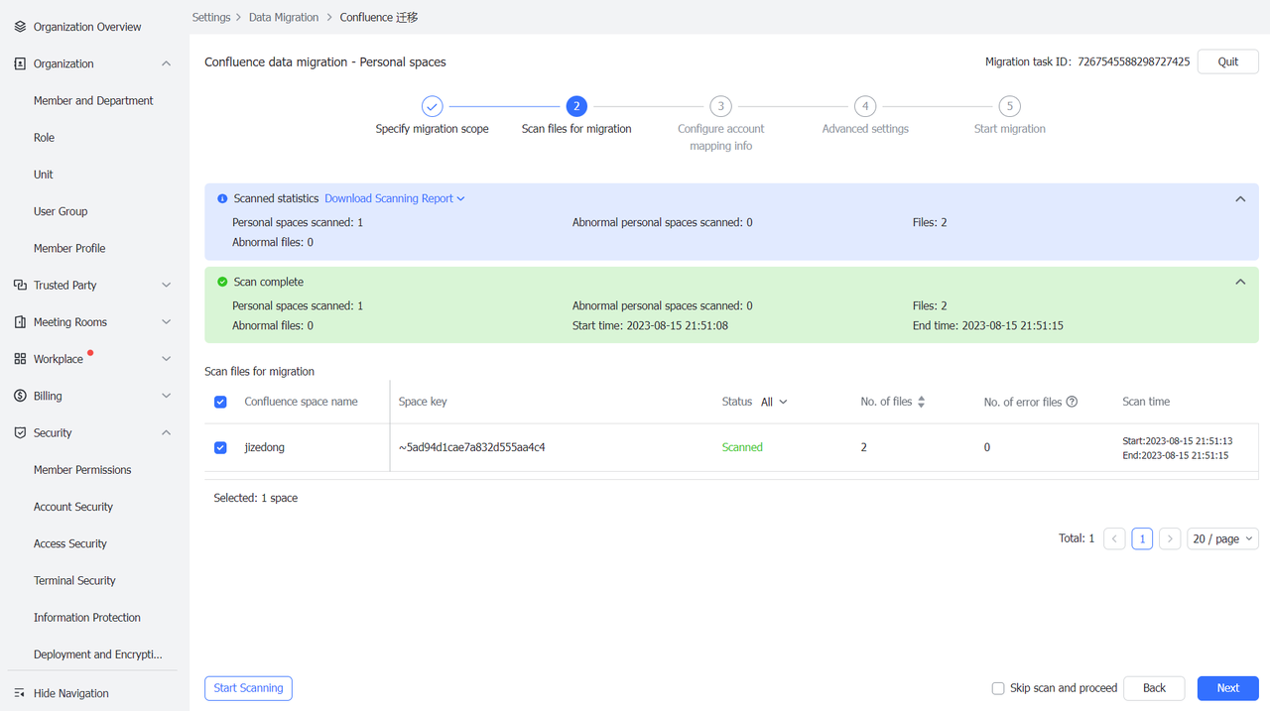Collapse the Scanned statistics panel

1240,199
